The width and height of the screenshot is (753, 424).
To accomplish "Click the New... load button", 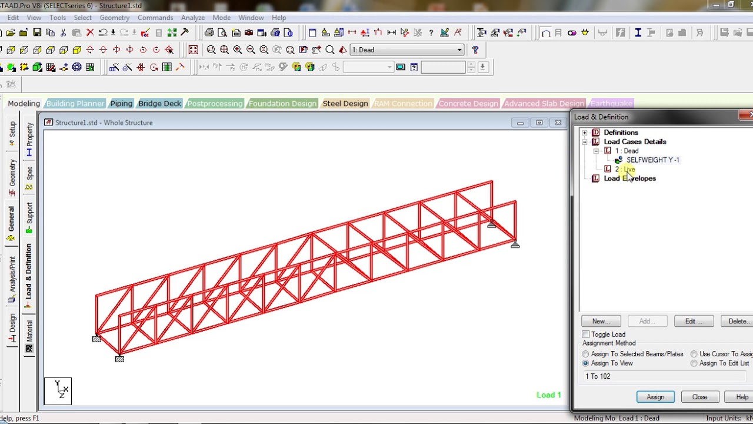I will click(601, 321).
